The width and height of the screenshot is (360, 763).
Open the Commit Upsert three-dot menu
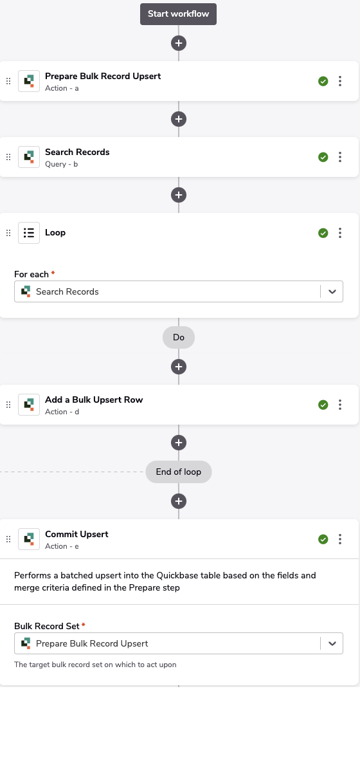(x=340, y=539)
